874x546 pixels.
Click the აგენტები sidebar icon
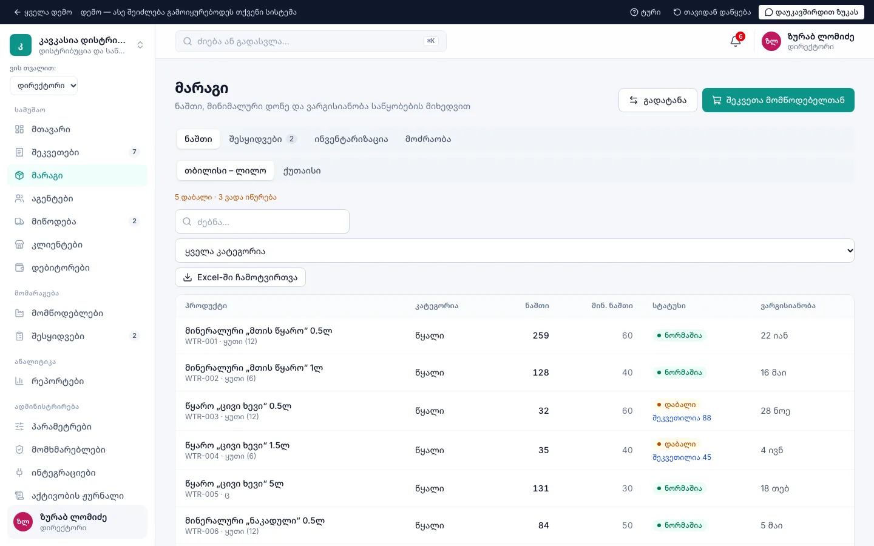tap(19, 198)
